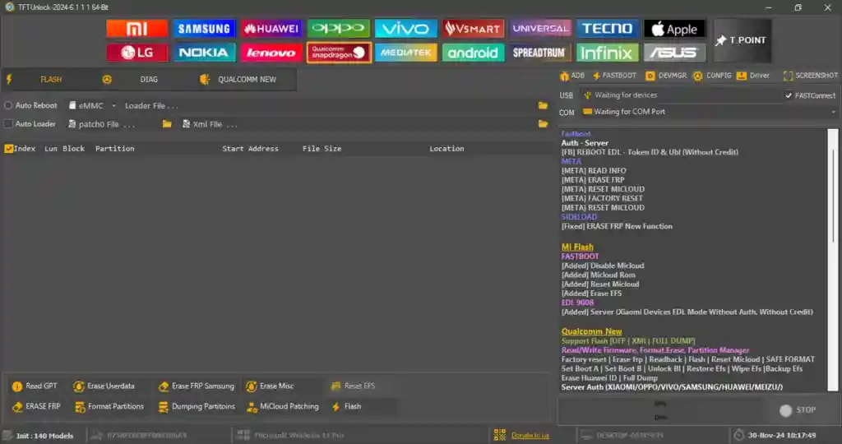This screenshot has width=842, height=444.
Task: Open the CONFIG settings
Action: (x=713, y=76)
